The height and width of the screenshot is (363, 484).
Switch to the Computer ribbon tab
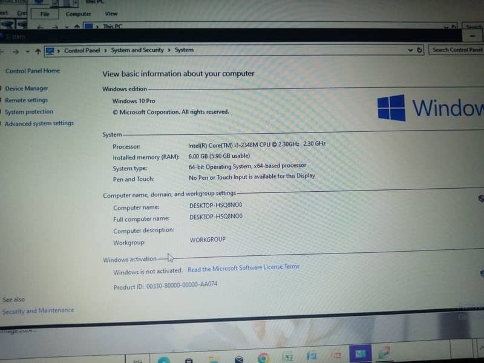(x=79, y=14)
